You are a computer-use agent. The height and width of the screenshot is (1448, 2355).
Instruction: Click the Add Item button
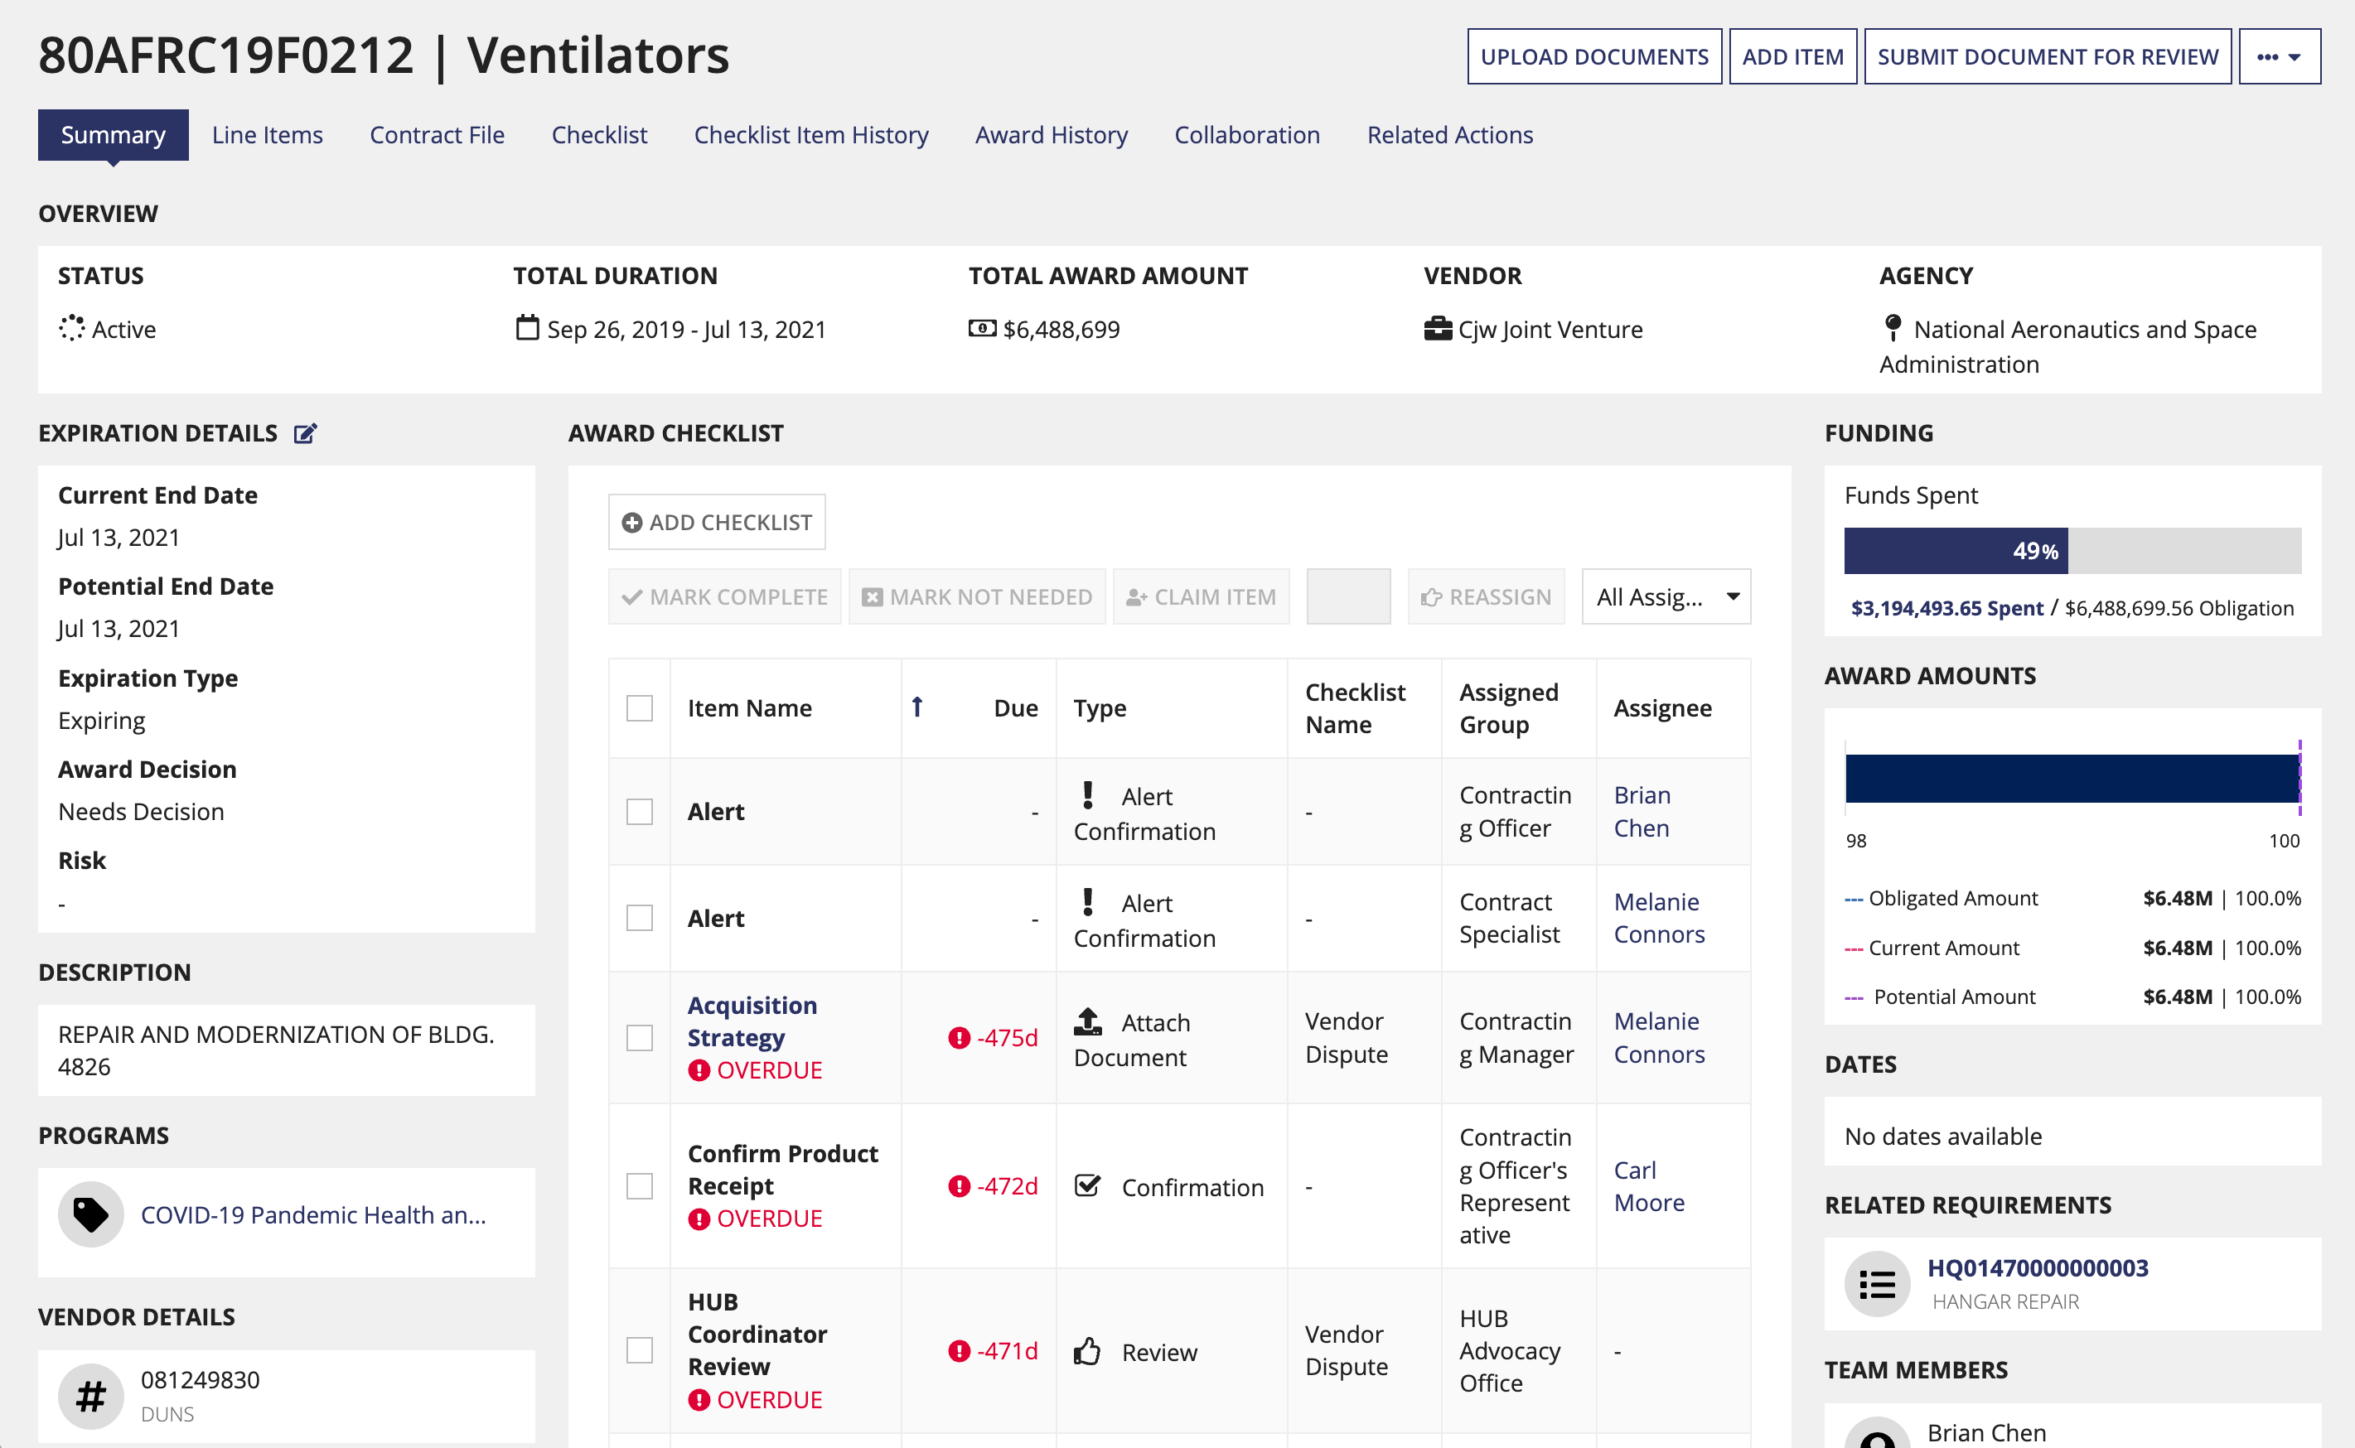point(1793,56)
